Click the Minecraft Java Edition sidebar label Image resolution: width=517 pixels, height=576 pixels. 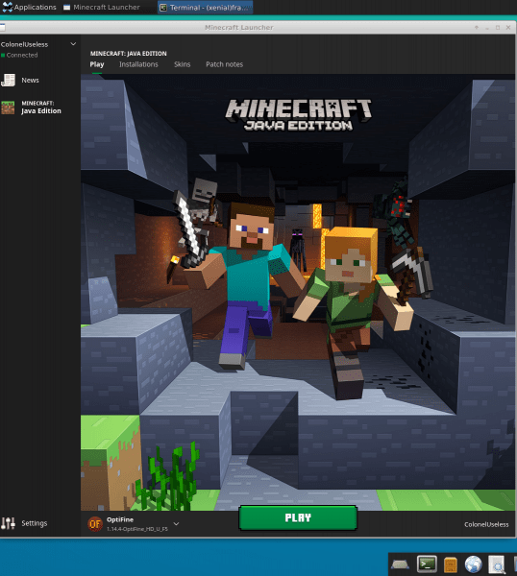click(x=41, y=108)
